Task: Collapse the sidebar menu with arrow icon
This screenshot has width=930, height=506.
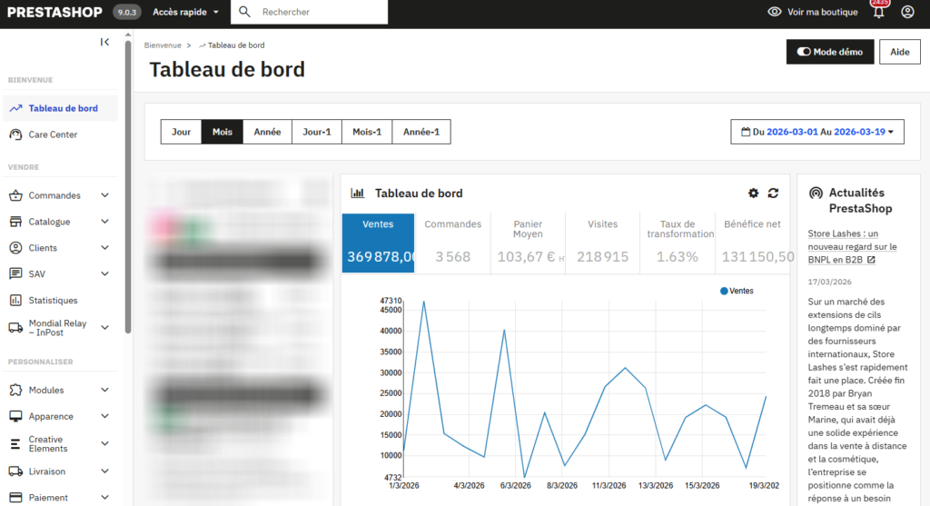Action: tap(104, 42)
